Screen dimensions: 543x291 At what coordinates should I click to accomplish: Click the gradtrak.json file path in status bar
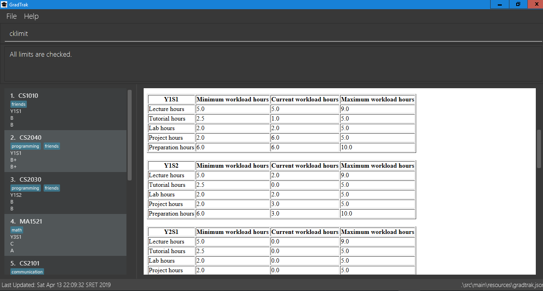click(x=502, y=285)
